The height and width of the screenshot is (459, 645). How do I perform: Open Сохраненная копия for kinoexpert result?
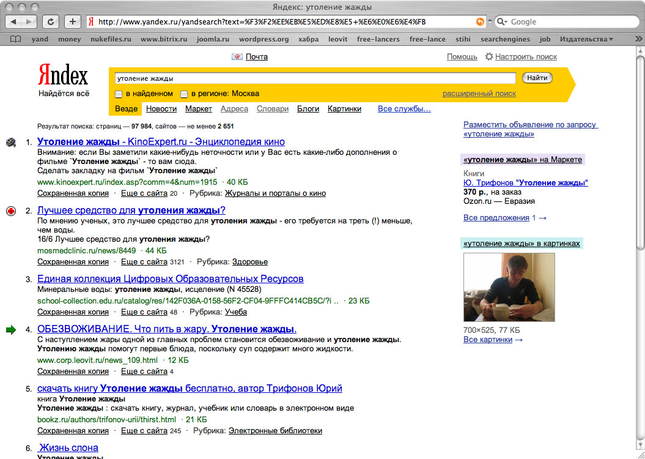(x=73, y=193)
